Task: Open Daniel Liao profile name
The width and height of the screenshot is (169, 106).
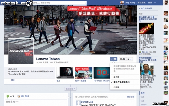Action: click(87, 102)
